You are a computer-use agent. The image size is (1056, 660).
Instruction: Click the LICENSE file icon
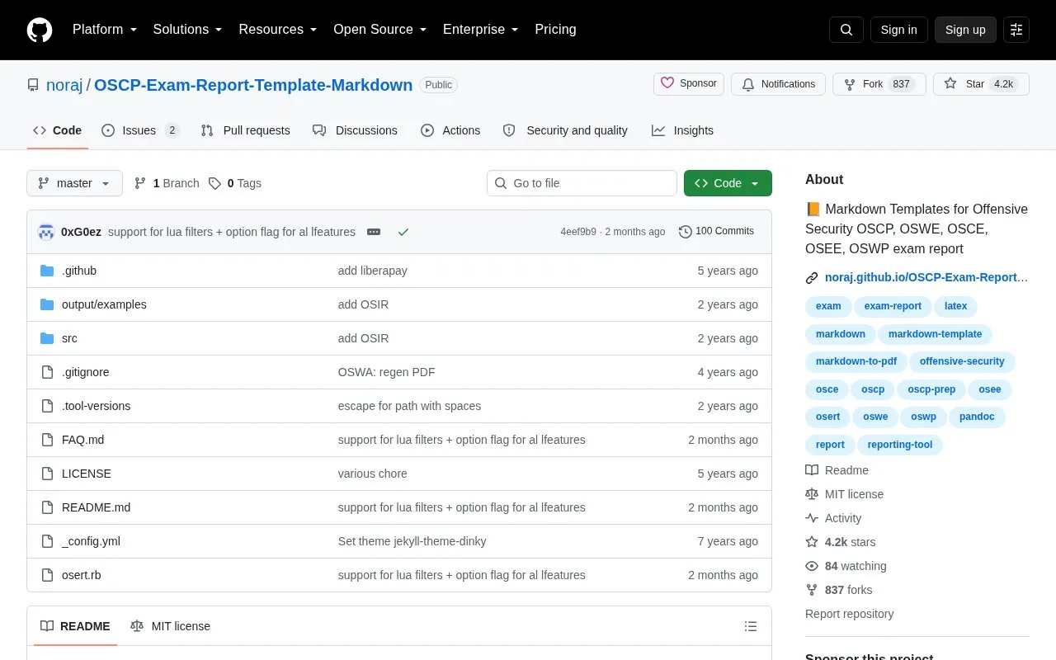47,474
